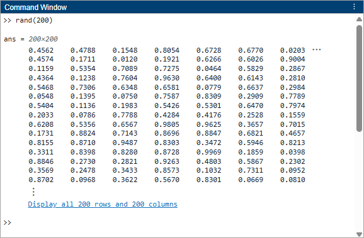364x238 pixels.
Task: Select the value 0.1559
Action: [292, 115]
